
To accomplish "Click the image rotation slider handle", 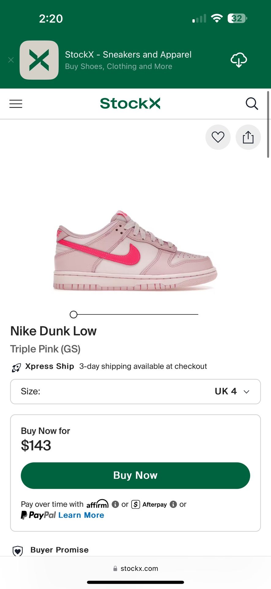I will point(73,314).
